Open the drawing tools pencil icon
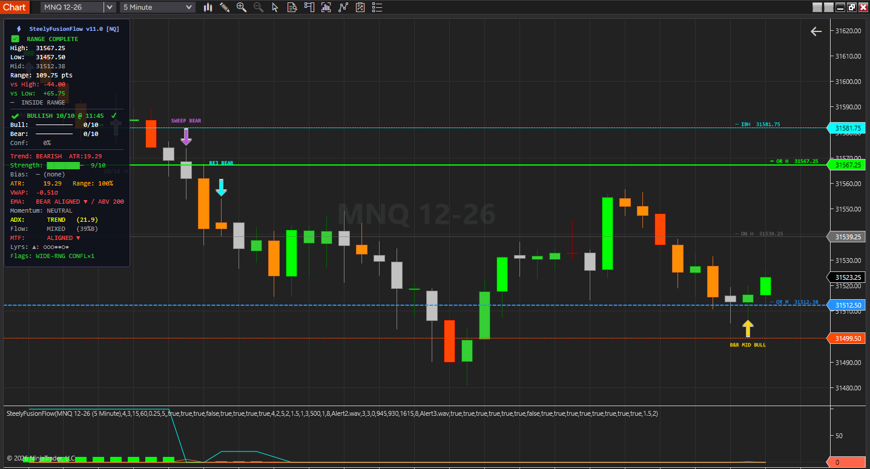Viewport: 870px width, 469px height. click(225, 7)
